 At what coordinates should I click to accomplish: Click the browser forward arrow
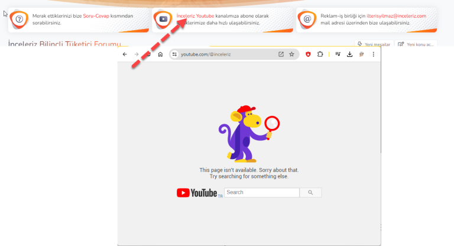[137, 54]
